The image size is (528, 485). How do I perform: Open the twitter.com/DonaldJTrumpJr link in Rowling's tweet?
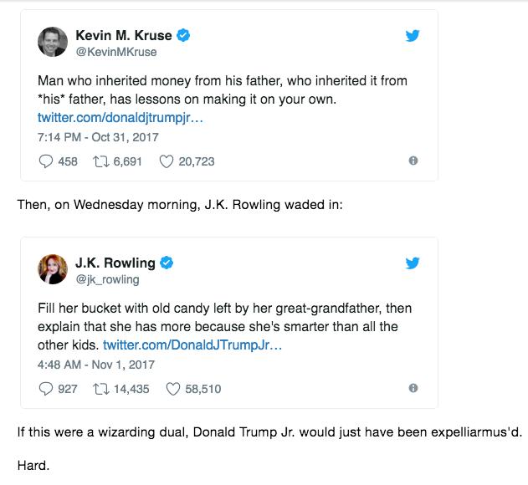[192, 345]
